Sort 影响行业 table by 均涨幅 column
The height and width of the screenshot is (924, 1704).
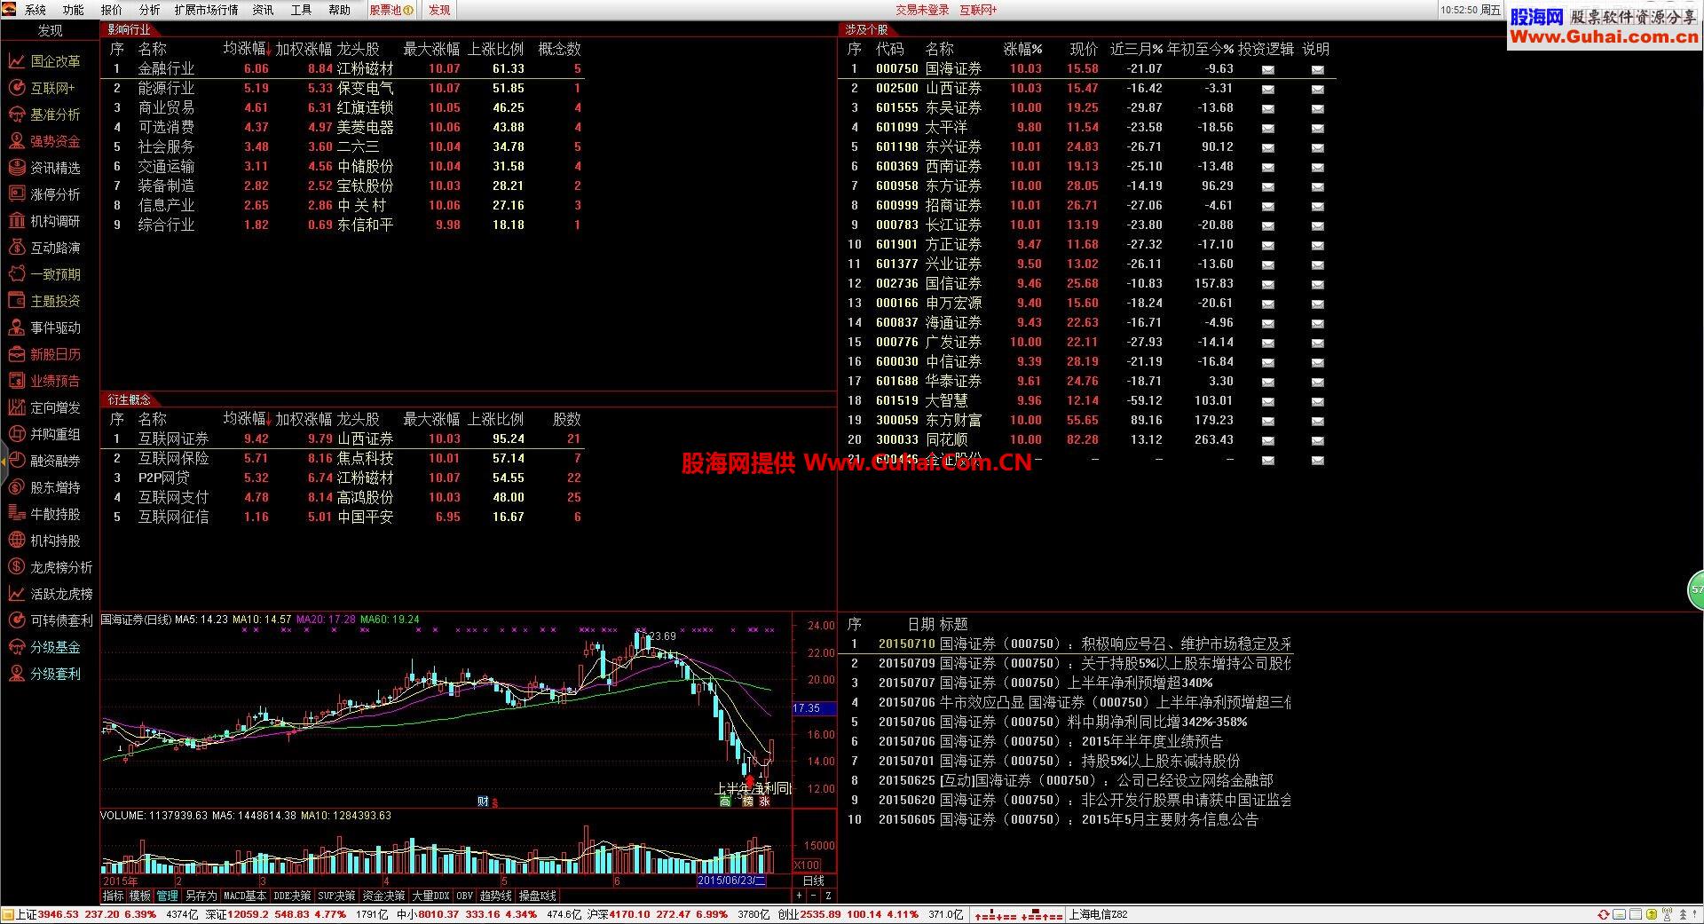pos(247,49)
